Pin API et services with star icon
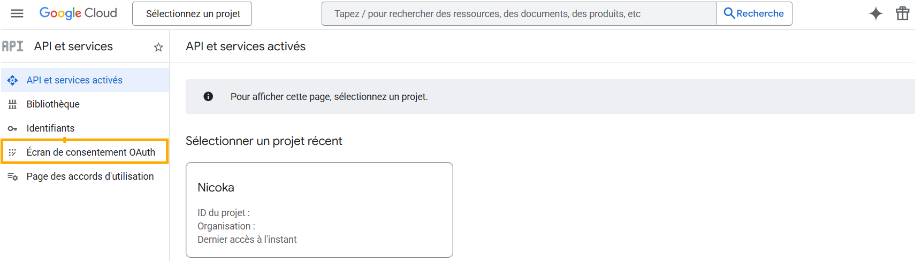Image resolution: width=915 pixels, height=261 pixels. point(158,47)
